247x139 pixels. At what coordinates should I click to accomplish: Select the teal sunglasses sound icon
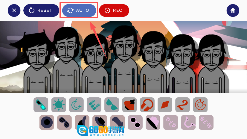pos(112,105)
